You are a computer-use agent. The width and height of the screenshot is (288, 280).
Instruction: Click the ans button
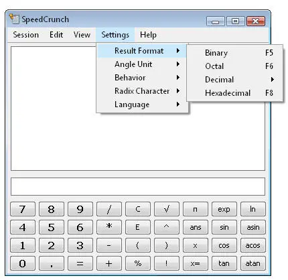(196, 227)
